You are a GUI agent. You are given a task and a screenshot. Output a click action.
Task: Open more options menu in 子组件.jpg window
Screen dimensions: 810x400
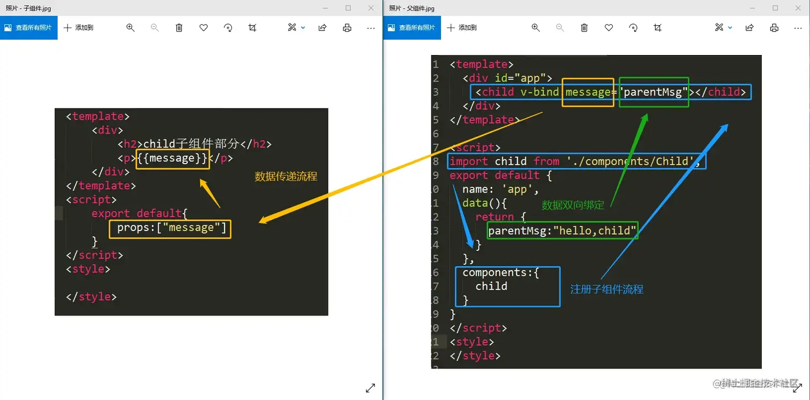click(x=371, y=28)
